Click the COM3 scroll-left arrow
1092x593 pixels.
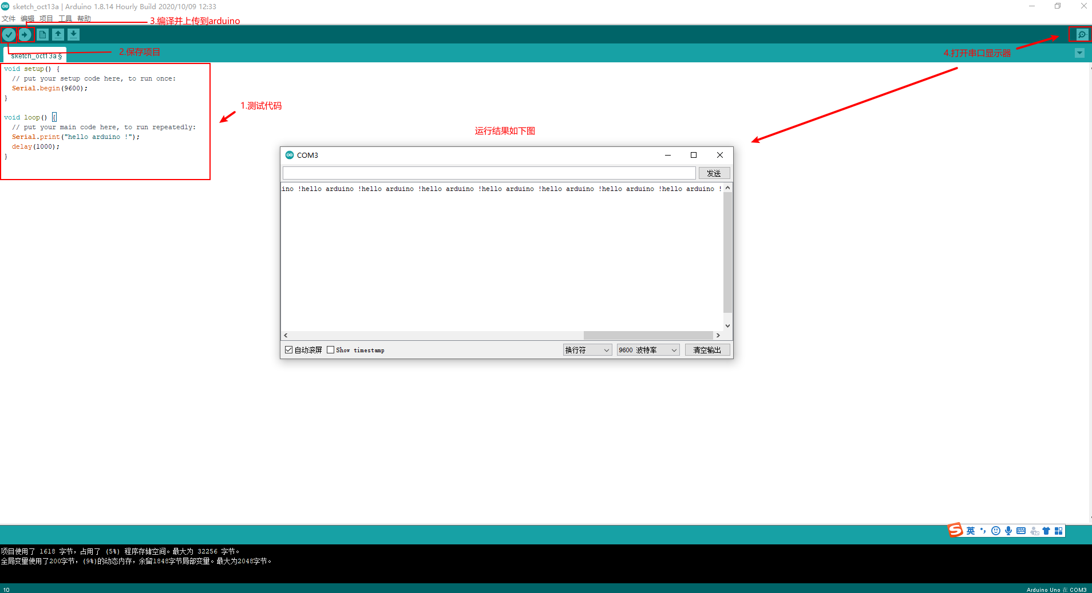pyautogui.click(x=286, y=336)
